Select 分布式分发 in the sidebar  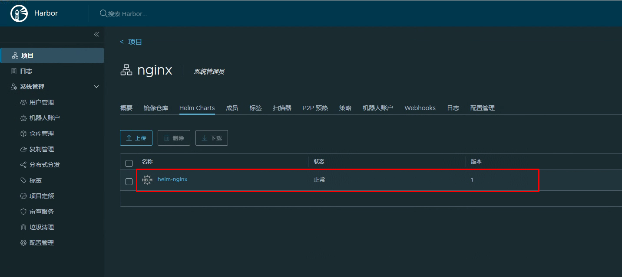(x=45, y=165)
